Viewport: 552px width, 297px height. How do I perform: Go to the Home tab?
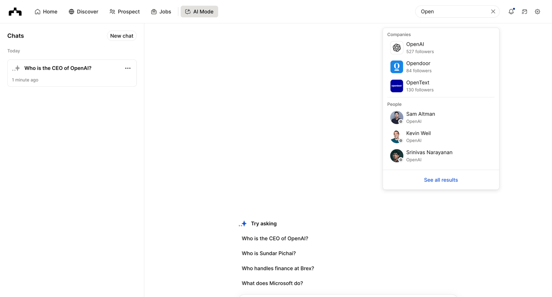pos(46,12)
